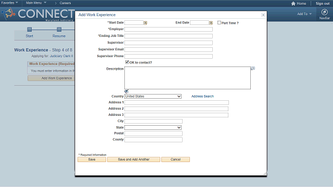Open the Address Search link

(202, 96)
